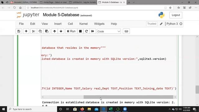Image resolution: width=199 pixels, height=112 pixels.
Task: Show the tab list chevron
Action: point(134,2)
